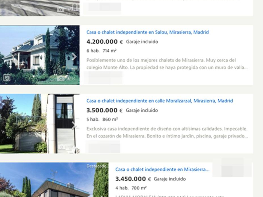Click camera icon on top listing photo
This screenshot has height=197, width=263.
tap(61, 10)
